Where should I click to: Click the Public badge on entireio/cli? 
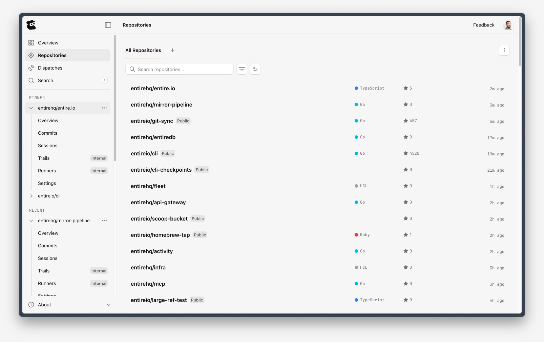(x=168, y=153)
